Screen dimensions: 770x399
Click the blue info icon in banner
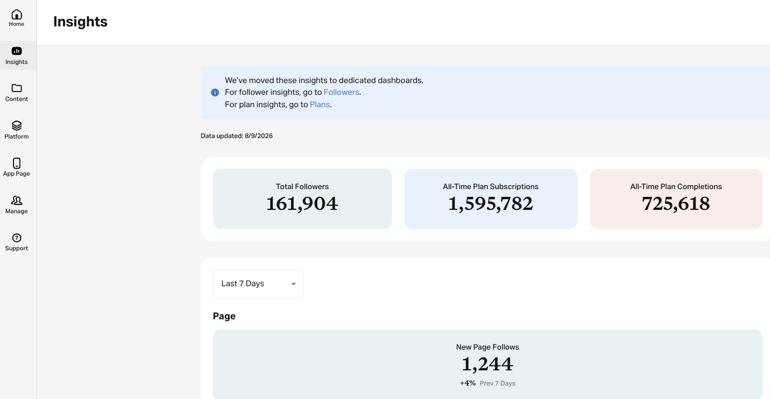click(215, 93)
